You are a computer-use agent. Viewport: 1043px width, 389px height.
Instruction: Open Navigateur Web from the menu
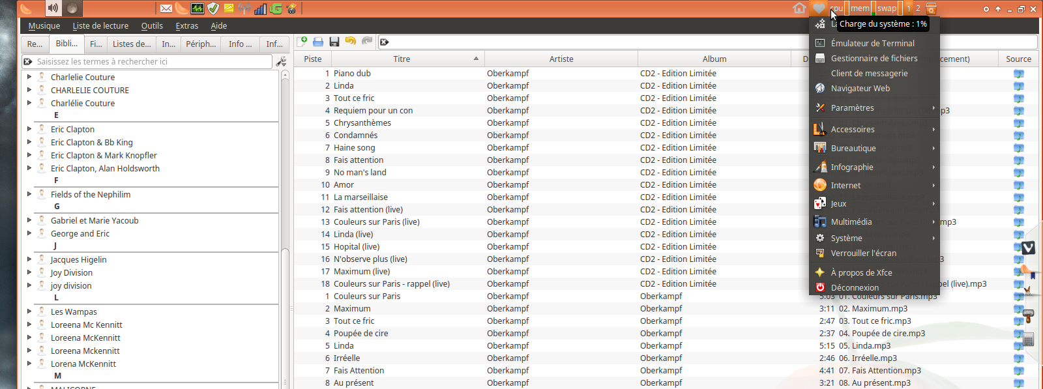coord(874,88)
